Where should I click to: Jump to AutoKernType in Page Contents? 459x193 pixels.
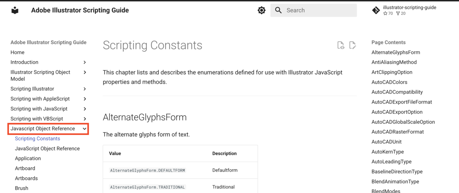387,152
